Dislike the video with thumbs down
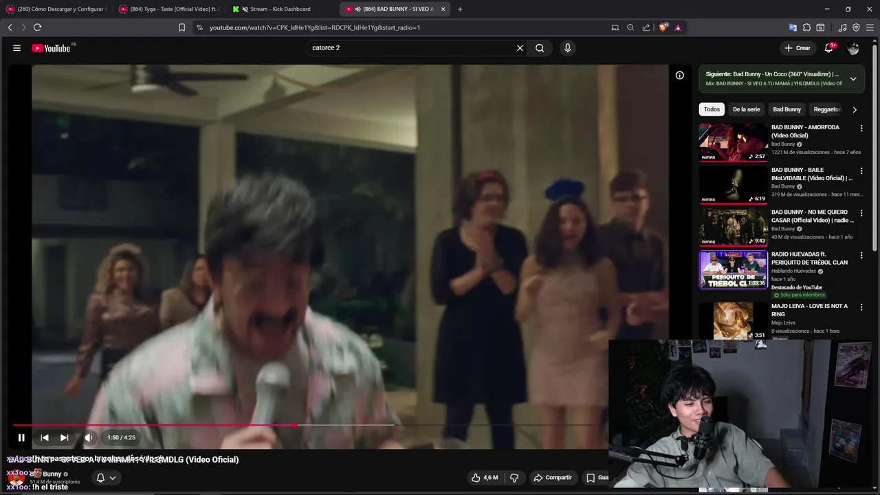This screenshot has width=880, height=495. pyautogui.click(x=514, y=477)
